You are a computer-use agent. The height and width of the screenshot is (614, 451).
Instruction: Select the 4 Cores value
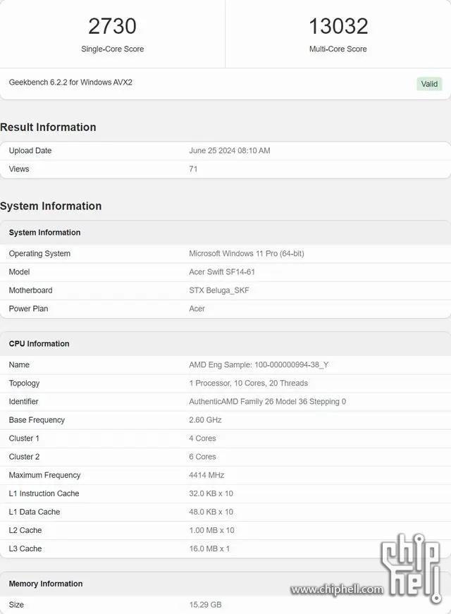[202, 438]
